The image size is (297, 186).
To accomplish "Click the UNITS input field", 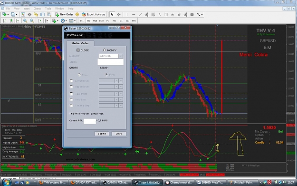I will [111, 62].
